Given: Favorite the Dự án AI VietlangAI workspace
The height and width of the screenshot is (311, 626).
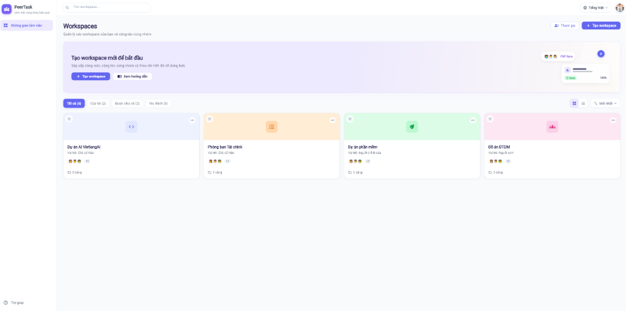Looking at the screenshot, I should coord(69,119).
